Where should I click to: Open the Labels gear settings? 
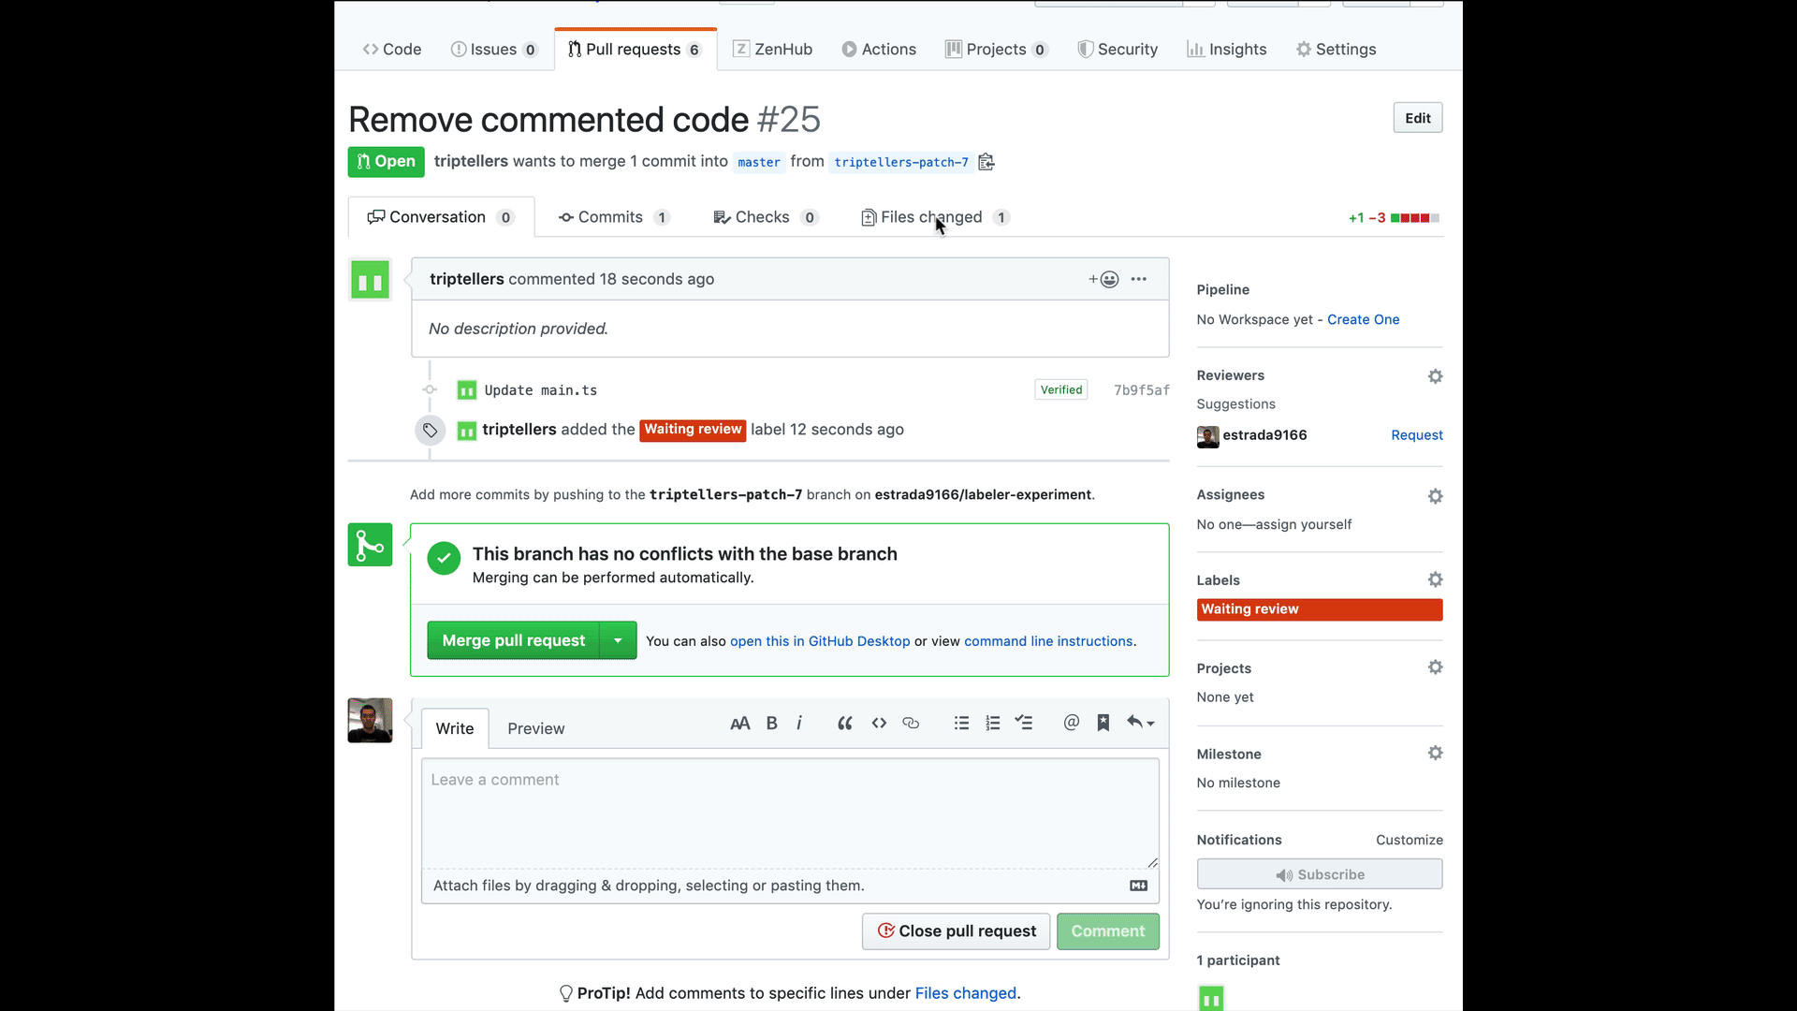click(x=1435, y=580)
